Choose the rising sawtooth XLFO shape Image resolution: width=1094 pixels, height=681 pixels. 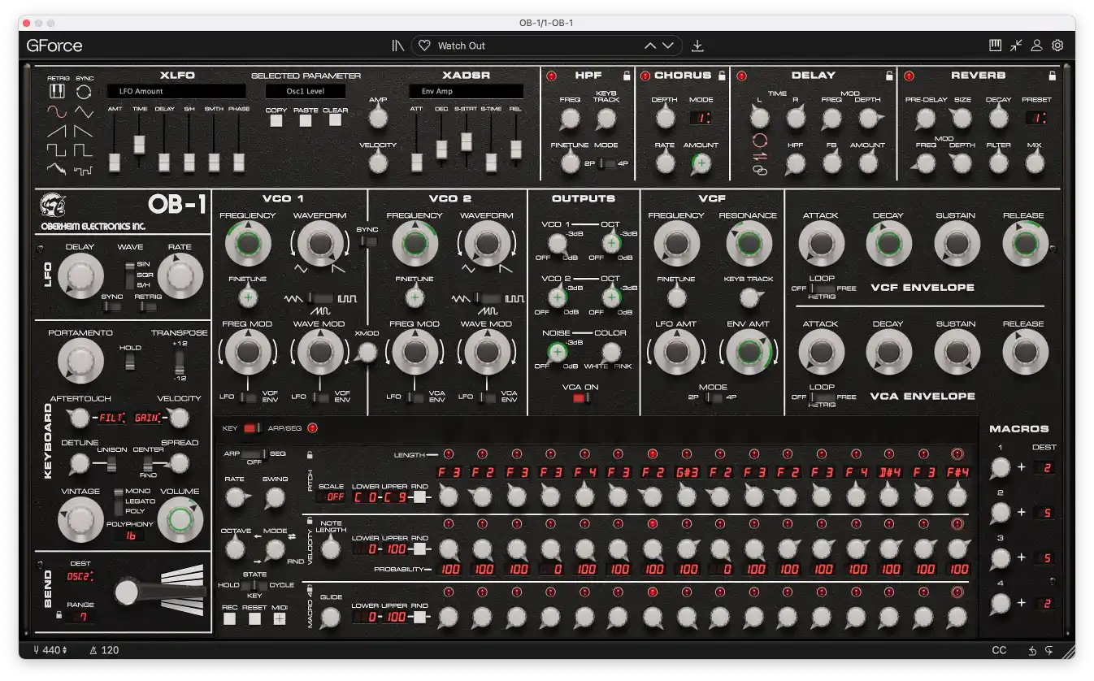coord(57,130)
